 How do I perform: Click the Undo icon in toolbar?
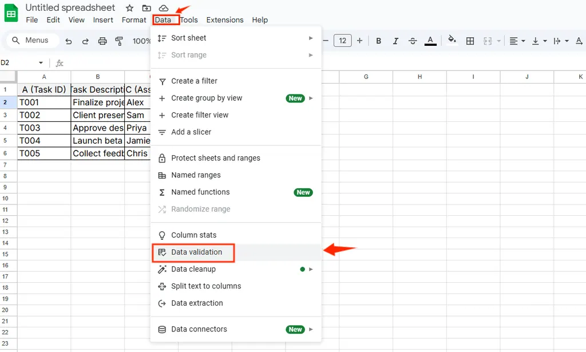click(x=69, y=41)
